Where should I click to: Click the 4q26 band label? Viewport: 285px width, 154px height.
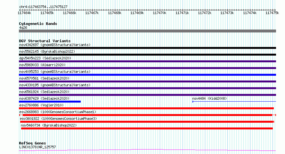[x=23, y=27]
